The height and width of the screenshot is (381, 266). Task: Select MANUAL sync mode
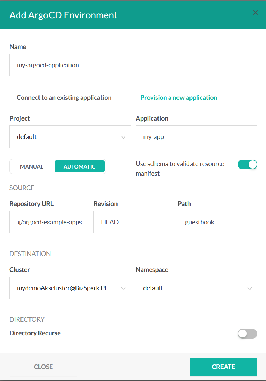pyautogui.click(x=32, y=166)
